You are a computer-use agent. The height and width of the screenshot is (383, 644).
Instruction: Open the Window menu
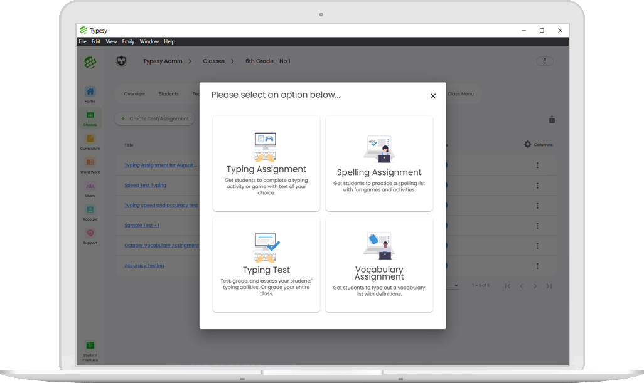coord(149,41)
